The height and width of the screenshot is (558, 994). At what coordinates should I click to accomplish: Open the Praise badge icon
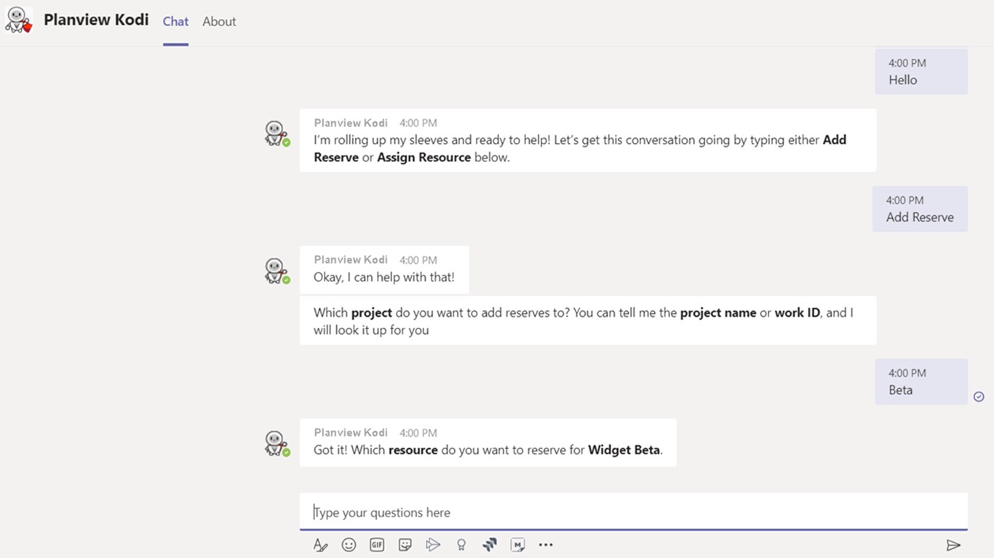click(461, 545)
